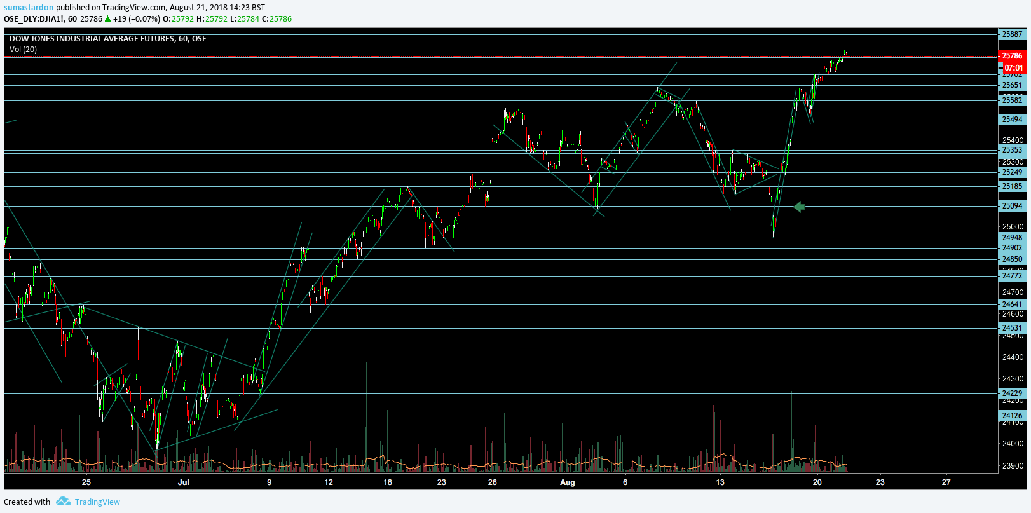Click the OSE_DLY:DJIA1!, 60 symbol text

[41, 19]
